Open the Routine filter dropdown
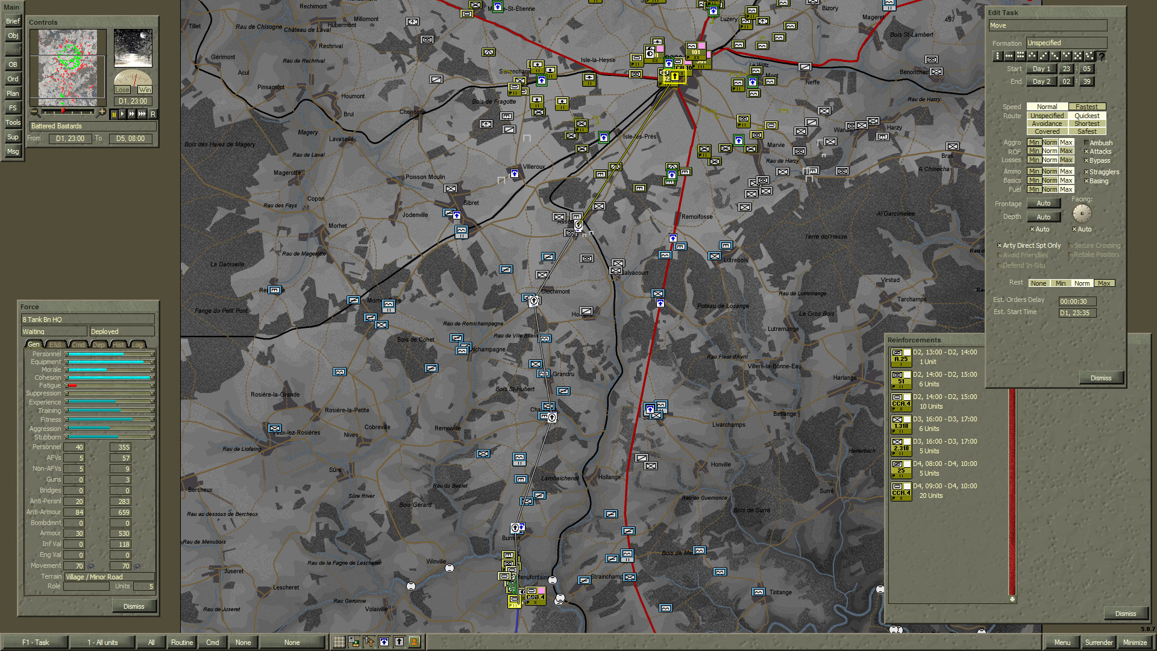The height and width of the screenshot is (651, 1157). [x=181, y=642]
